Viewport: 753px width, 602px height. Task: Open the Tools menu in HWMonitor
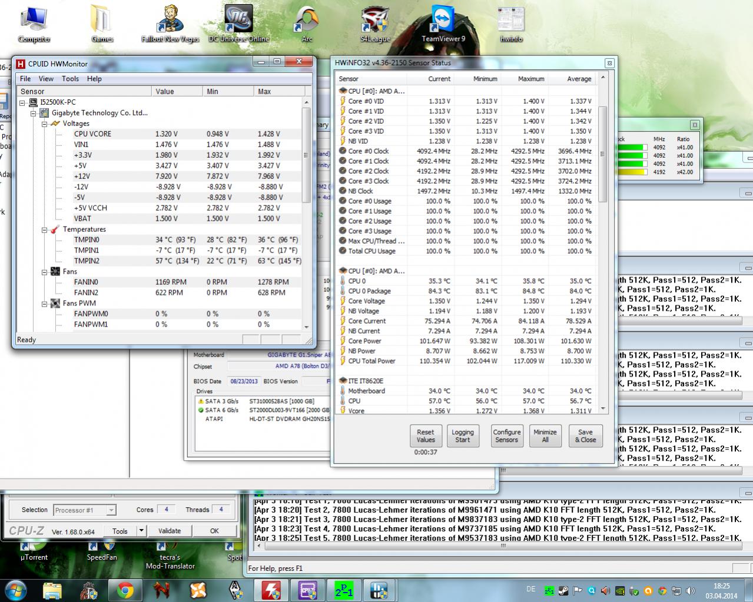[x=70, y=78]
